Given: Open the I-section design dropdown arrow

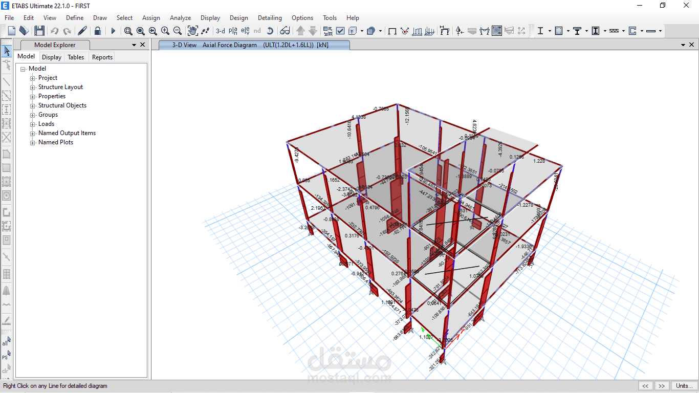Looking at the screenshot, I should click(550, 31).
